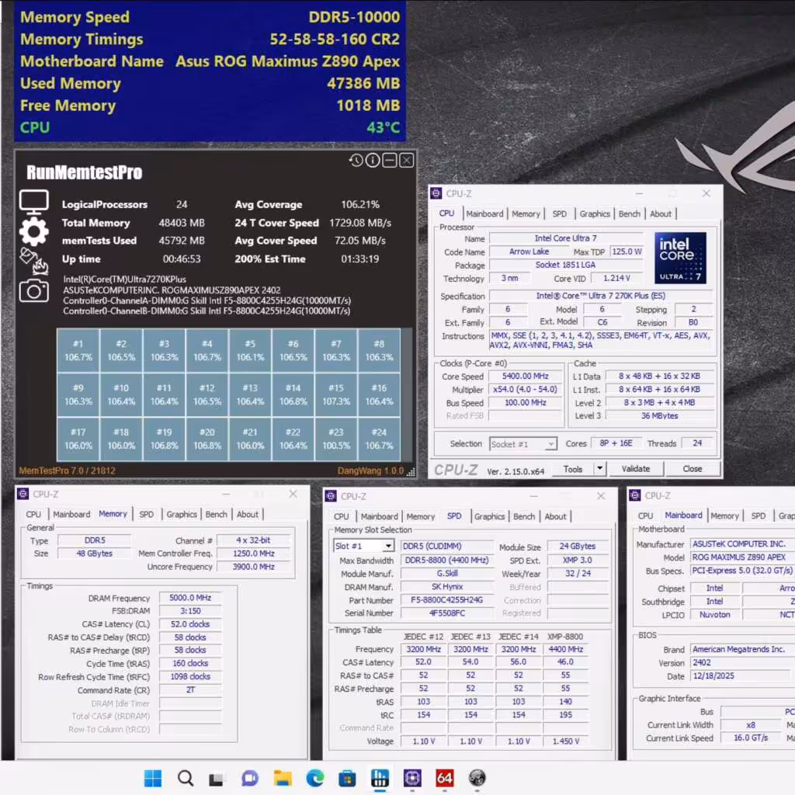This screenshot has height=795, width=795.
Task: Click the resize grip in RunMemtestPro corner
Action: pos(411,472)
